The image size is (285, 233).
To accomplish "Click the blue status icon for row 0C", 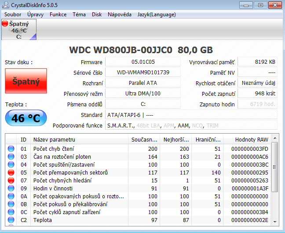I will point(11,212).
